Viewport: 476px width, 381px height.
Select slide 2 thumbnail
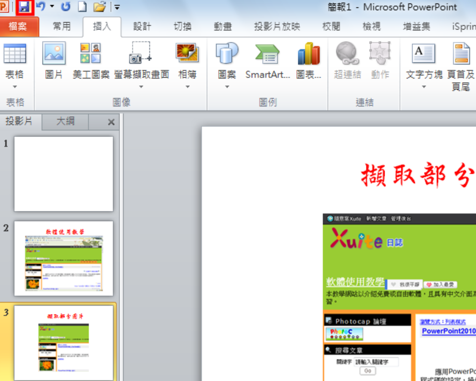(x=64, y=258)
